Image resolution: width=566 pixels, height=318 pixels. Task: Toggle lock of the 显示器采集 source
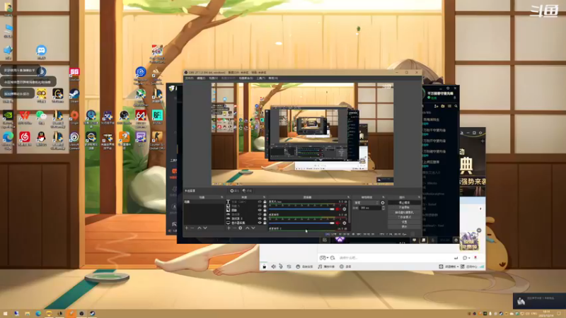[265, 223]
